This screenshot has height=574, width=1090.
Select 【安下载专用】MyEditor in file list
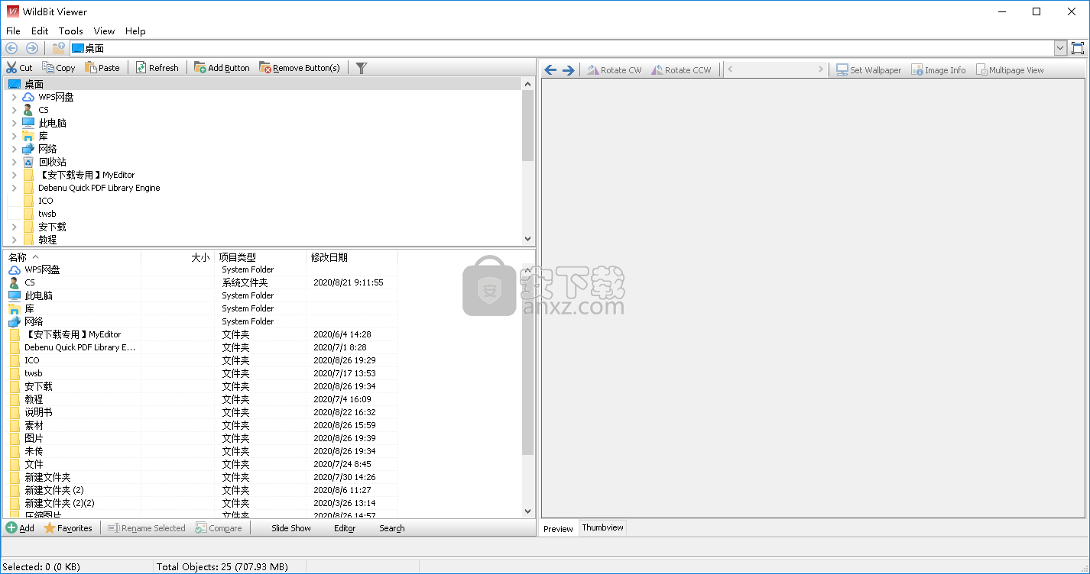click(73, 334)
